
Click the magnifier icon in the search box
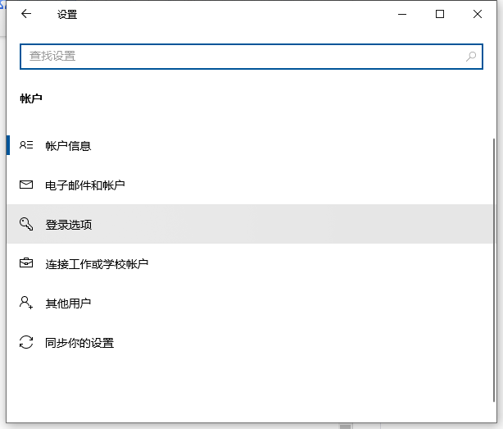[471, 57]
